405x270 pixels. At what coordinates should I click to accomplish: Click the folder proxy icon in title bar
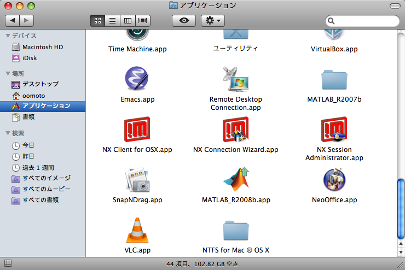click(x=173, y=5)
